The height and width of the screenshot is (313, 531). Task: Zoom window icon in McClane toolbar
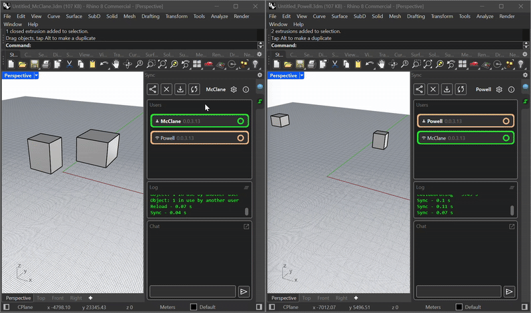pos(151,64)
